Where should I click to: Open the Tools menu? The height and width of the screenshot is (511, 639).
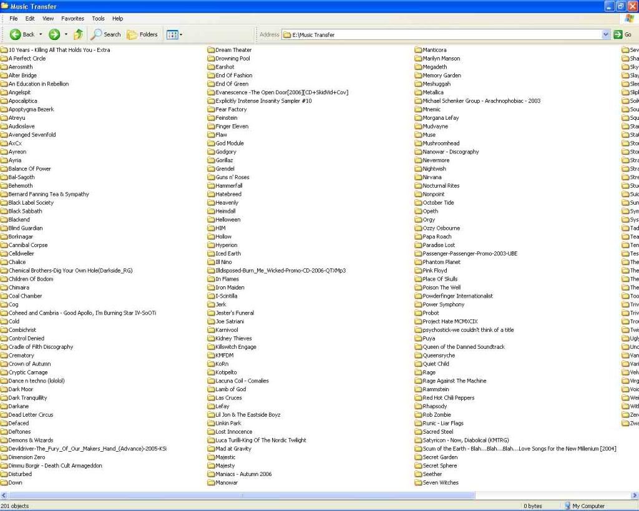pos(98,18)
